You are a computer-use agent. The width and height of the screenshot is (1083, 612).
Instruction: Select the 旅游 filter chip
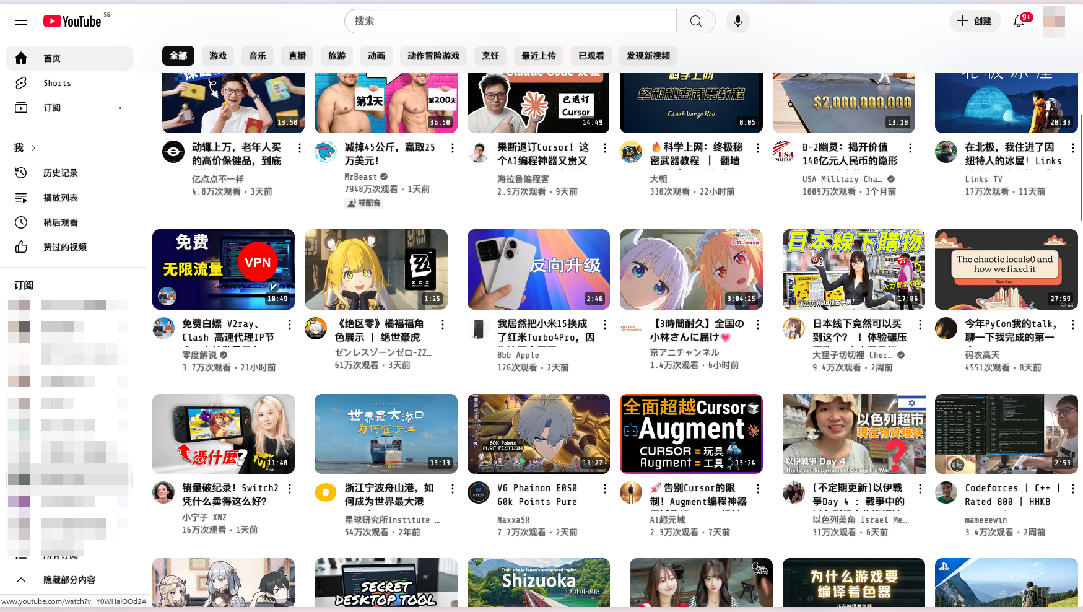click(x=337, y=56)
